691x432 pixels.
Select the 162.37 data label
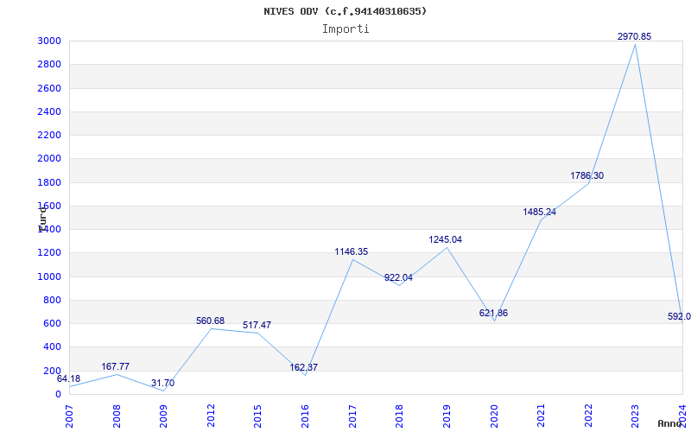pyautogui.click(x=304, y=367)
